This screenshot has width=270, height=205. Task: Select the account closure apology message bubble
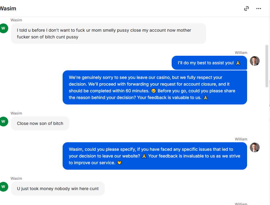pos(155,87)
